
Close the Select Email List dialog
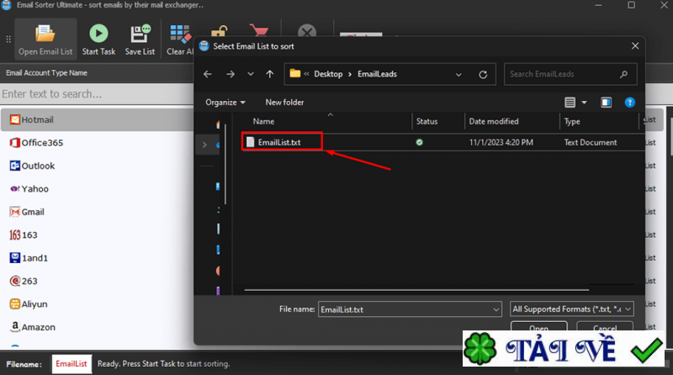(x=635, y=46)
